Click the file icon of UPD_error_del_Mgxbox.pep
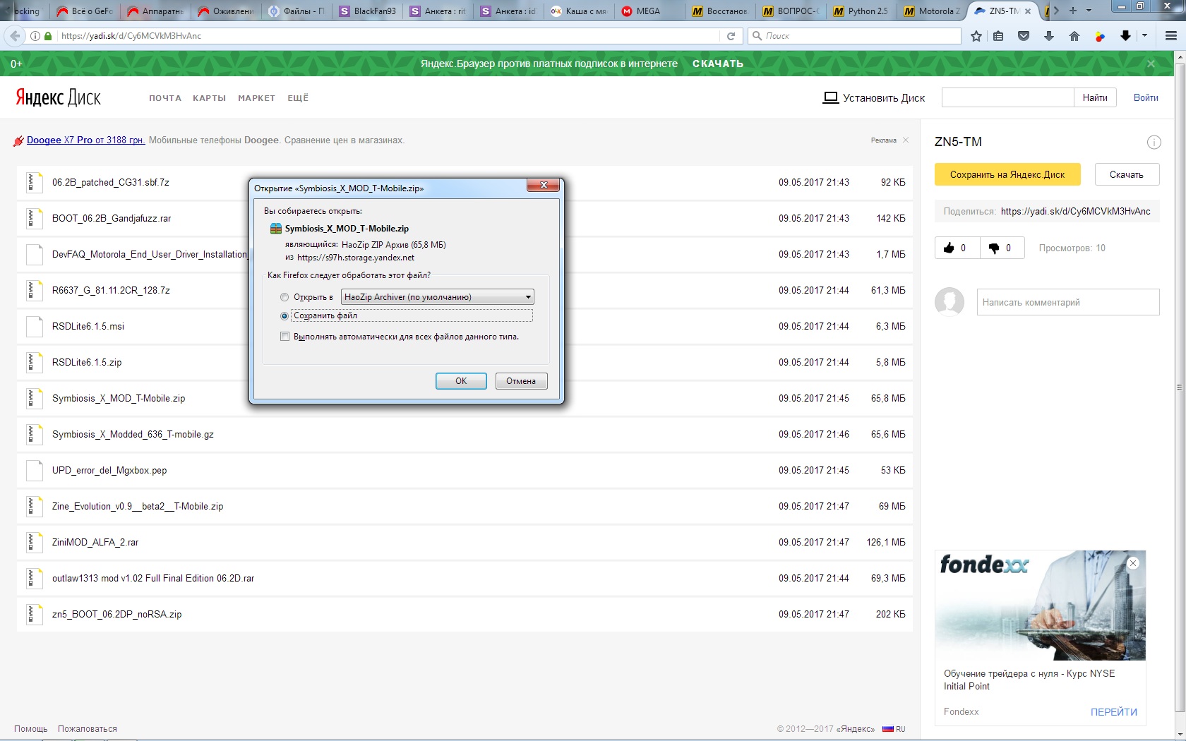This screenshot has height=741, width=1186. (34, 470)
